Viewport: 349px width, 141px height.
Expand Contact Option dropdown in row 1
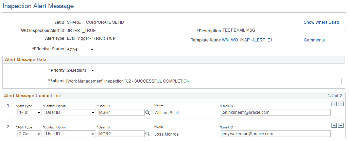tap(70, 113)
